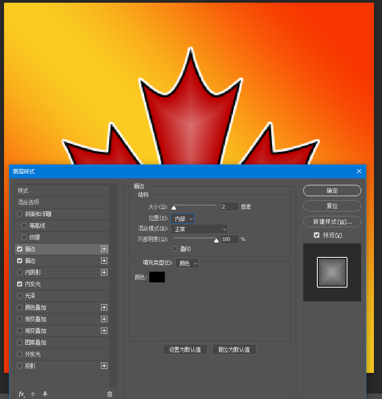This screenshot has width=382, height=399.
Task: Select the 混合选项 entry
Action: tap(62, 202)
